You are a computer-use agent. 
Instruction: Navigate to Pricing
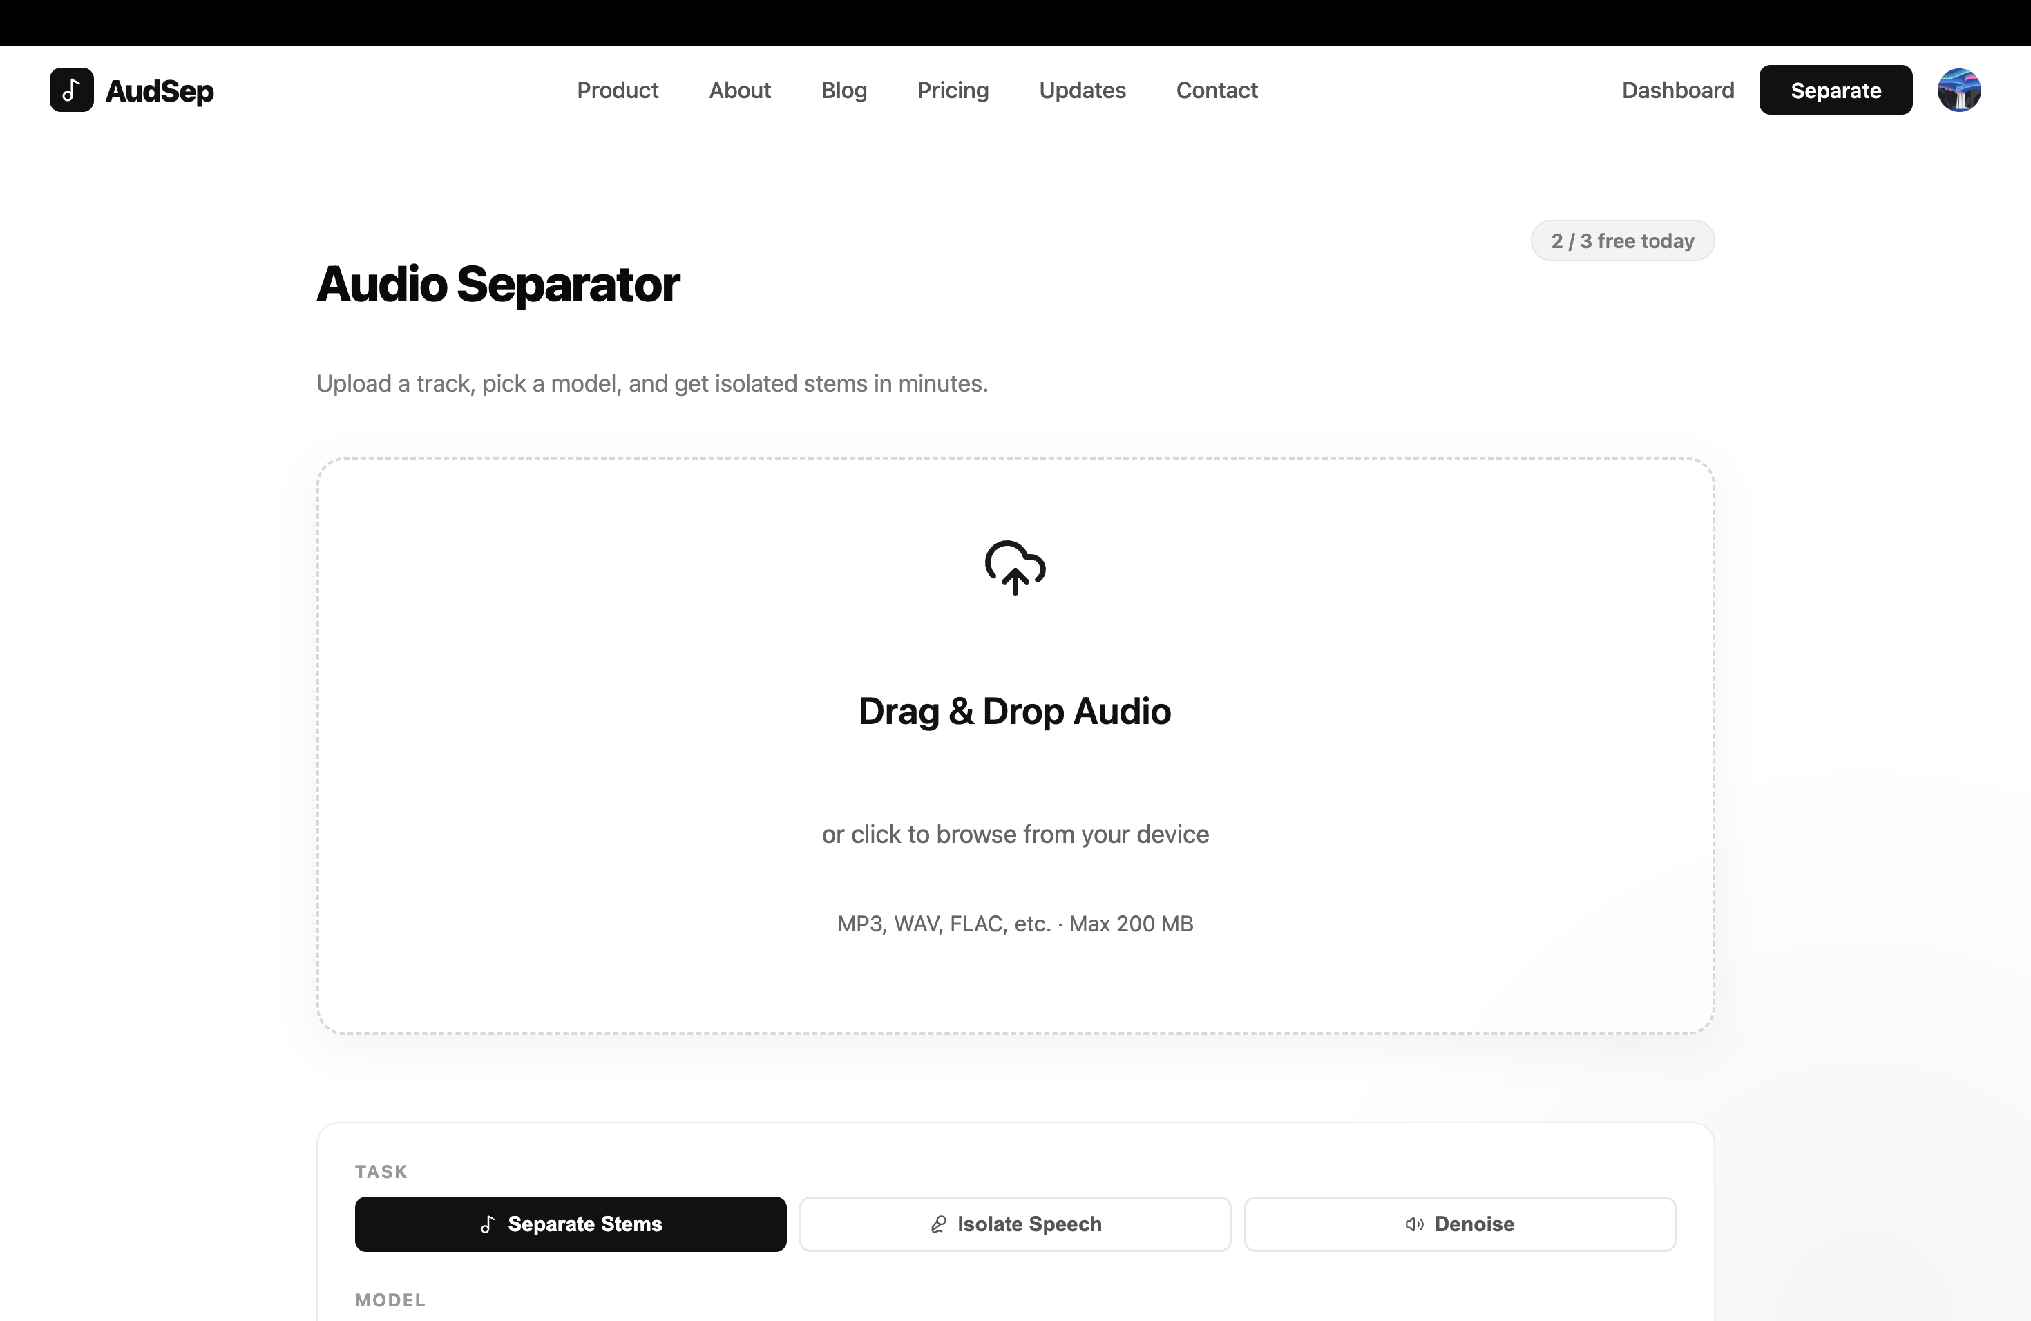(953, 90)
